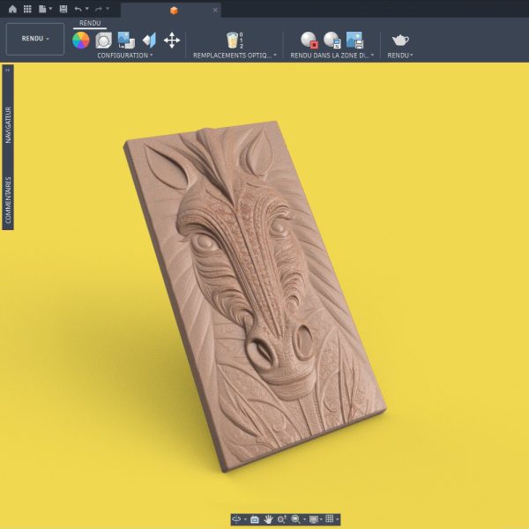The height and width of the screenshot is (529, 529).
Task: Click the in-canvas render settings sphere icon
Action: 332,41
